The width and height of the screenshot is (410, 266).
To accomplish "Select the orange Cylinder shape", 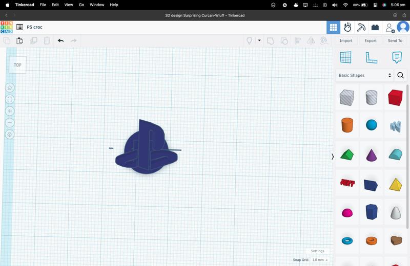I will tap(347, 125).
